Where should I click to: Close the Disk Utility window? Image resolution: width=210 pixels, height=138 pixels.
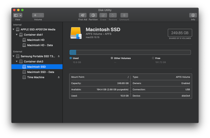[x=14, y=10]
